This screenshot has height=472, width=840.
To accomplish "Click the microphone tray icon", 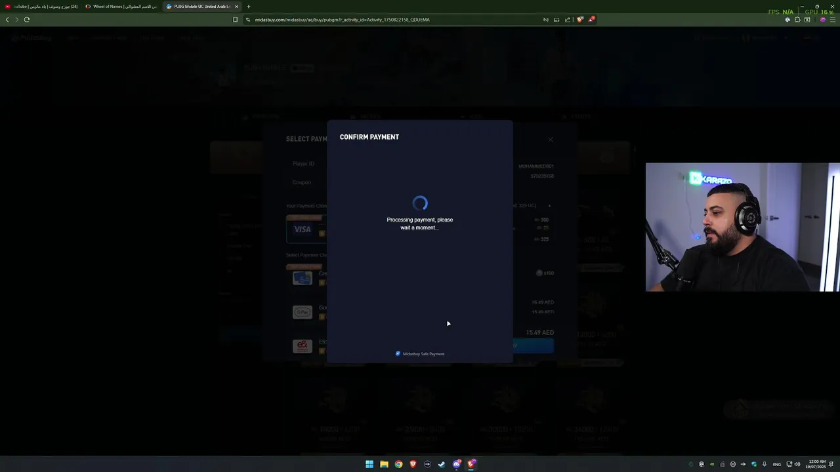I will point(765,464).
